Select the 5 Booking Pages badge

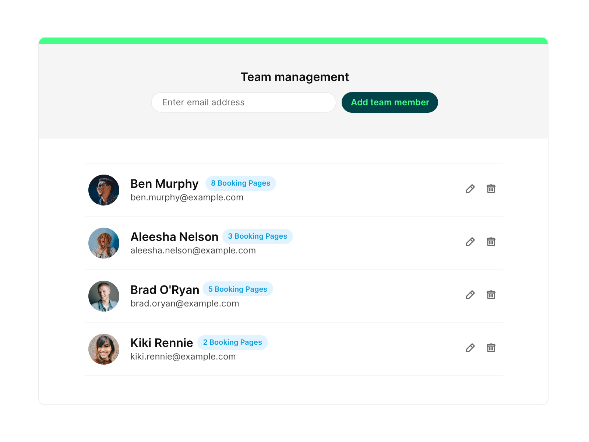238,289
